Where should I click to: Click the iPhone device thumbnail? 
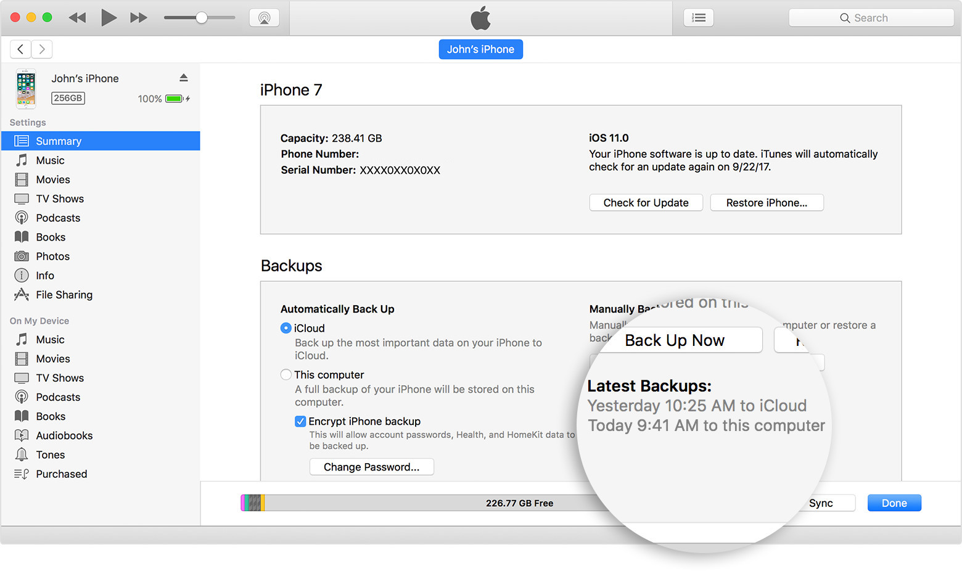[x=26, y=89]
